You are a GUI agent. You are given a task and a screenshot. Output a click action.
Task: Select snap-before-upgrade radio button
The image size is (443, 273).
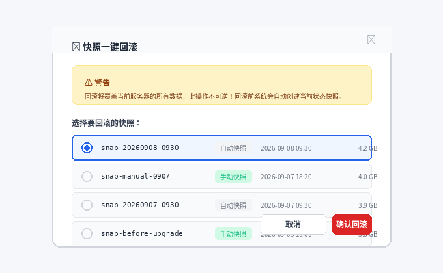[87, 233]
